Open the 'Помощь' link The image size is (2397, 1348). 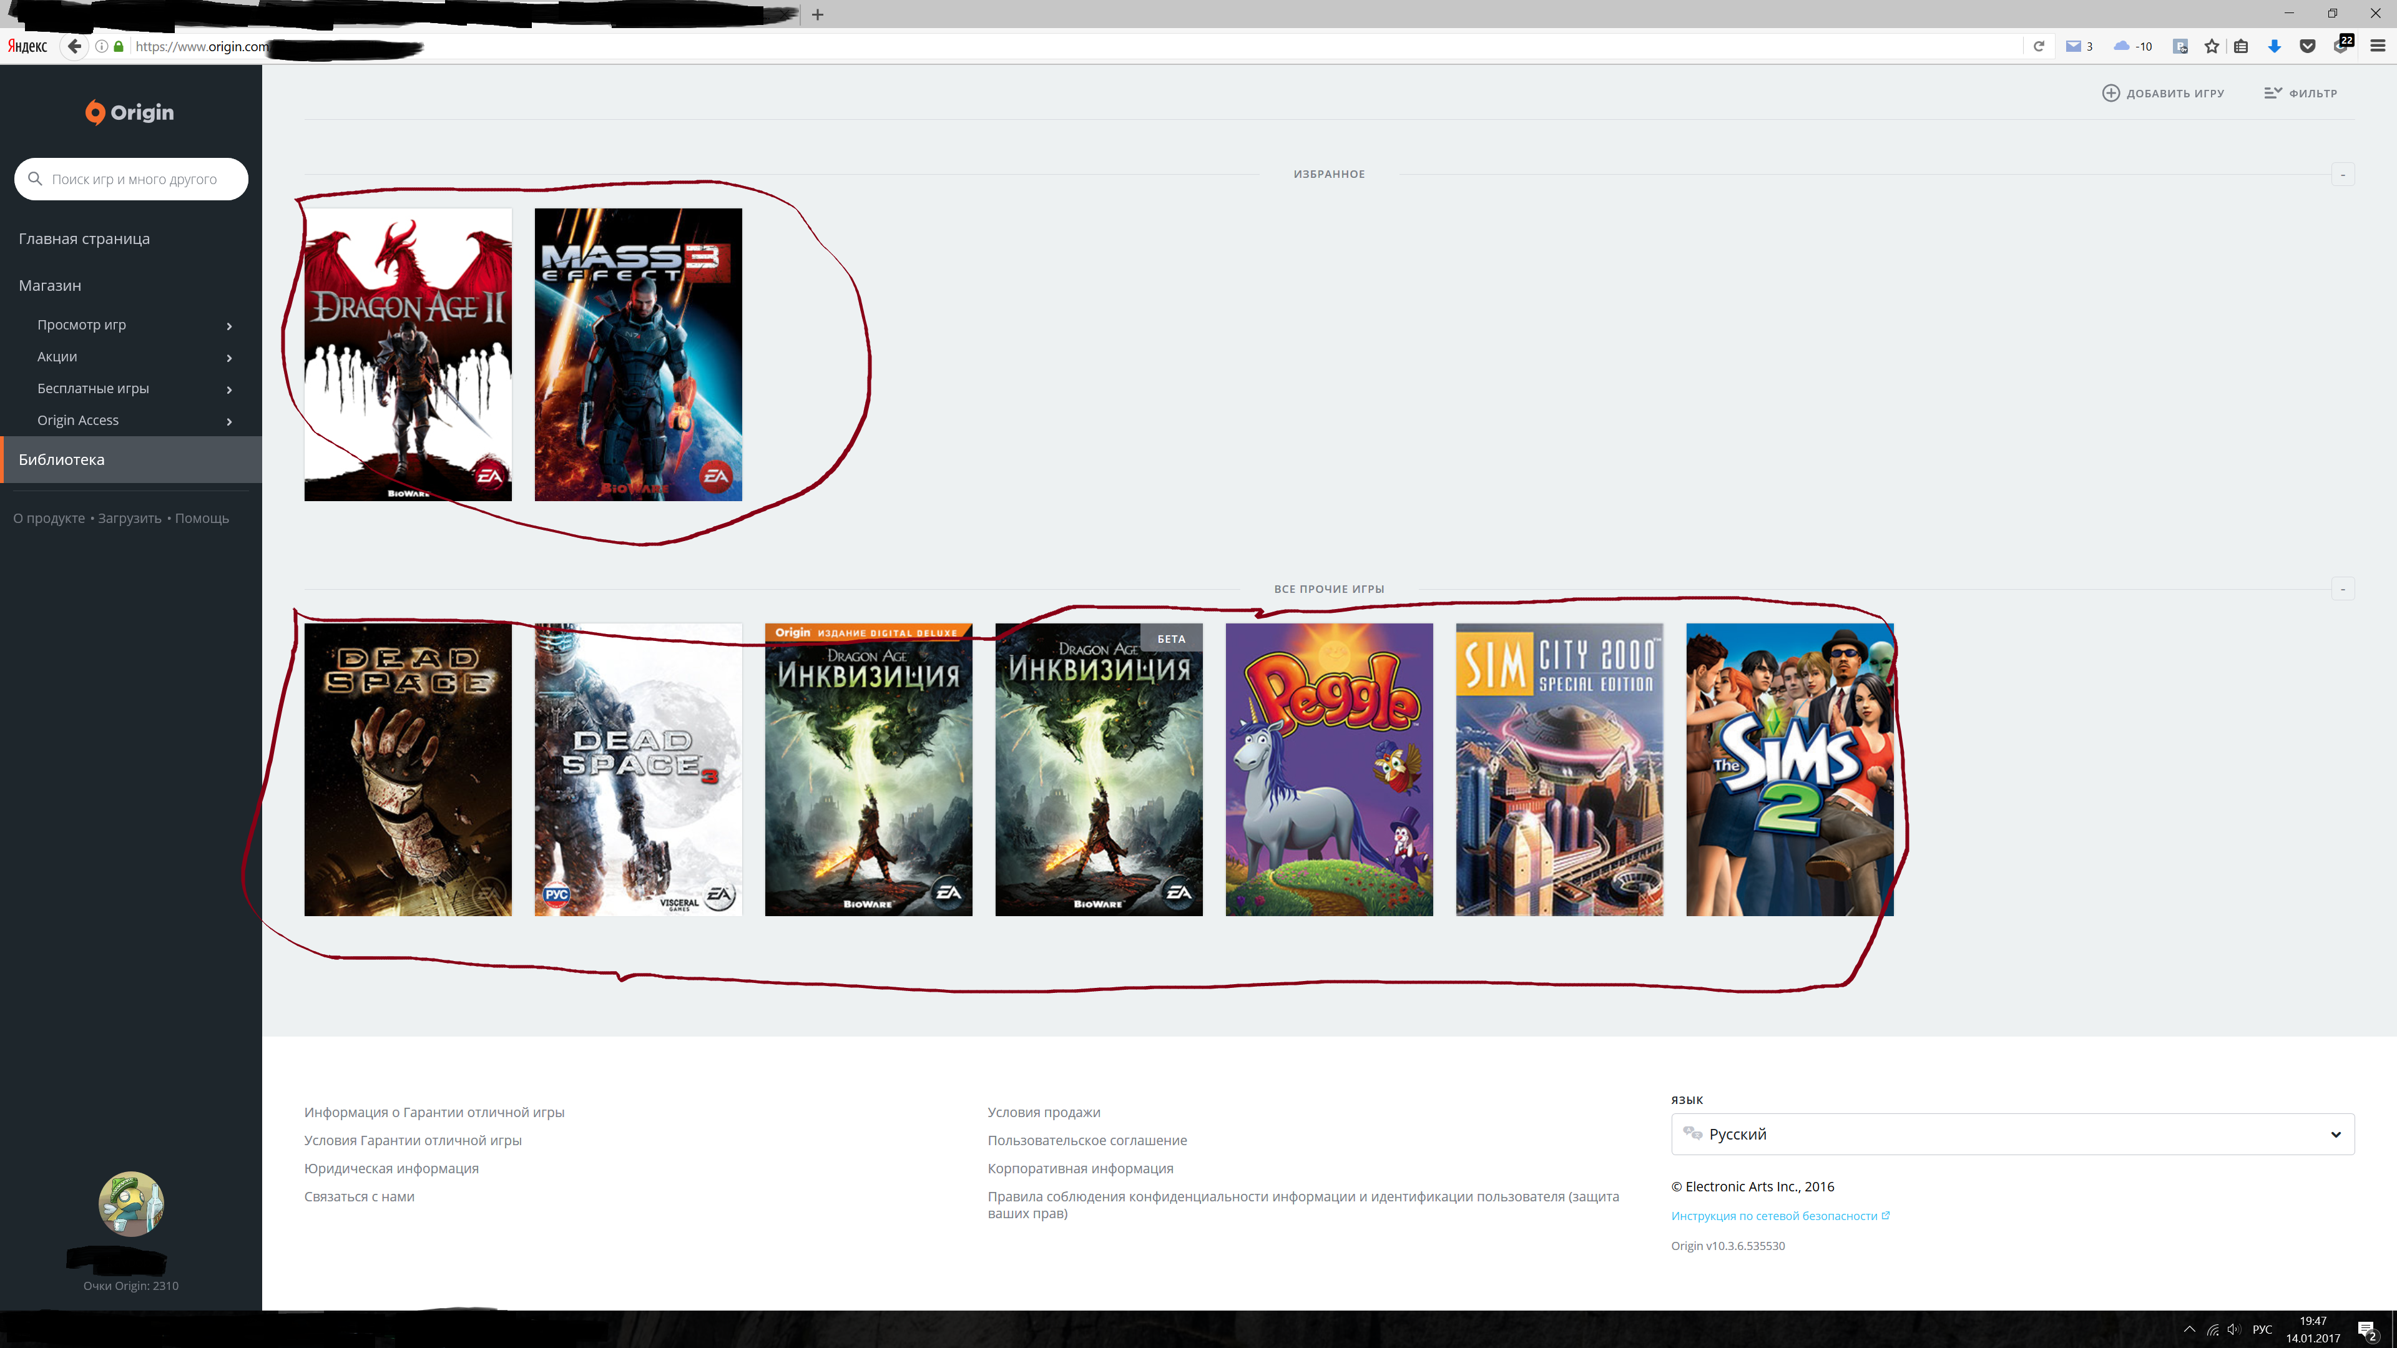coord(202,518)
